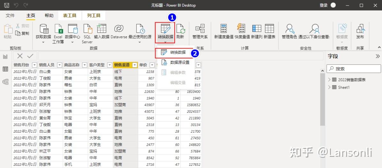Click the 字段 pane scroll-up arrow
This screenshot has height=168, width=382.
[x=322, y=71]
